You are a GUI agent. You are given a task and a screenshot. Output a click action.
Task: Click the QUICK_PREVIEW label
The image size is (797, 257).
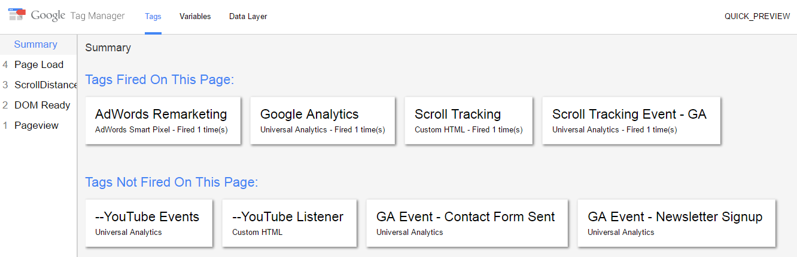click(757, 17)
